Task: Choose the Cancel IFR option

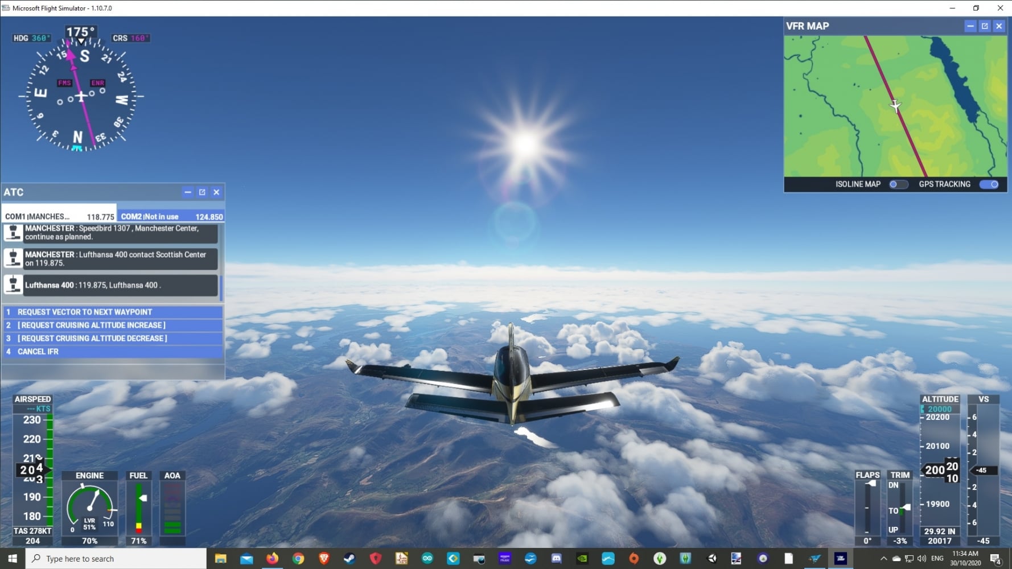Action: point(113,352)
